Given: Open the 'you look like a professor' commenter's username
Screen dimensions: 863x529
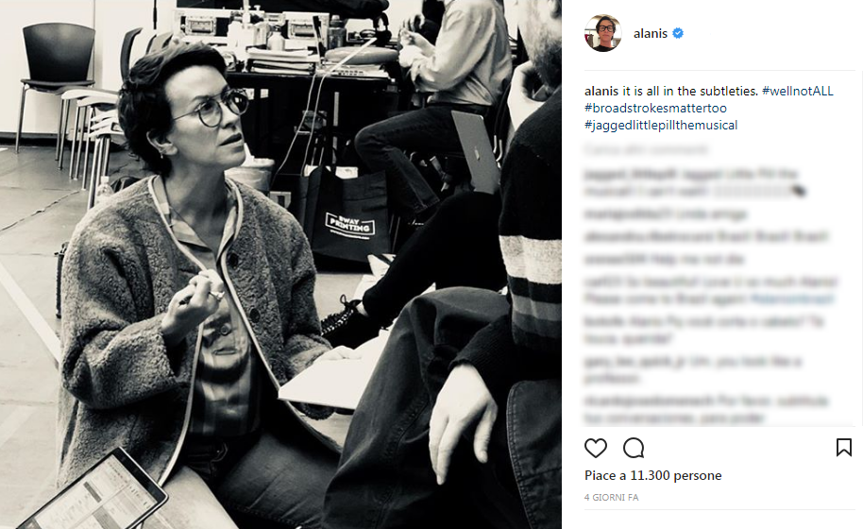Looking at the screenshot, I should (635, 362).
